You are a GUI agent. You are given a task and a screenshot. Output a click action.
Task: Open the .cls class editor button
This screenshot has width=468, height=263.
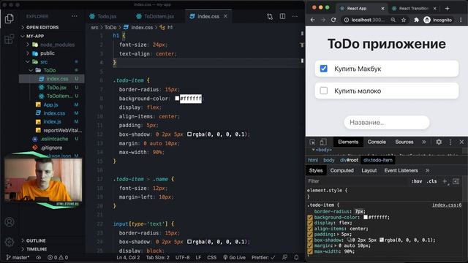[431, 181]
